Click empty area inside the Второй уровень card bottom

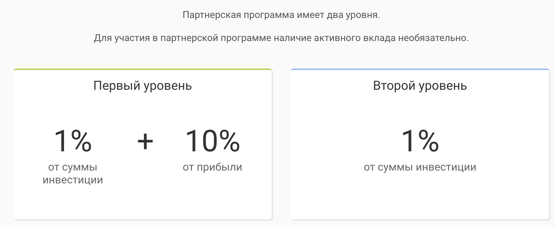pos(420,202)
